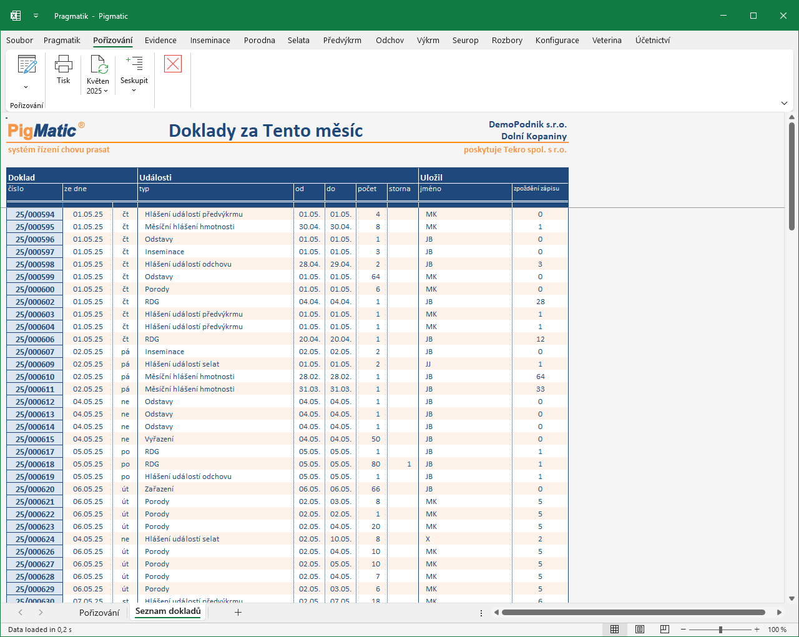Click the vertical scrollbar thumb
Image resolution: width=799 pixels, height=637 pixels.
tap(792, 177)
